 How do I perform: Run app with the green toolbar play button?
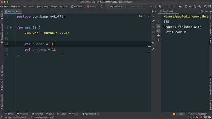click(151, 6)
